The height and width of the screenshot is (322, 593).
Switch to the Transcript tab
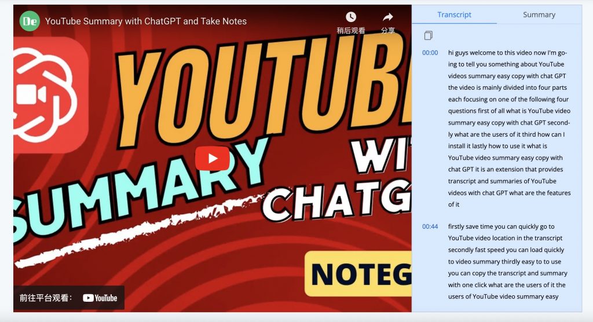pyautogui.click(x=454, y=14)
